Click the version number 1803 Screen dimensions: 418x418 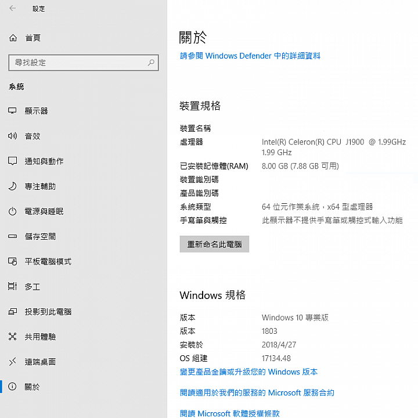(269, 331)
